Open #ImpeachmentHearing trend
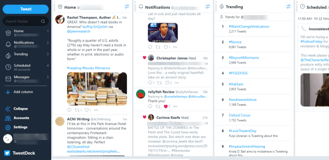Image resolution: width=329 pixels, height=160 pixels. (247, 146)
